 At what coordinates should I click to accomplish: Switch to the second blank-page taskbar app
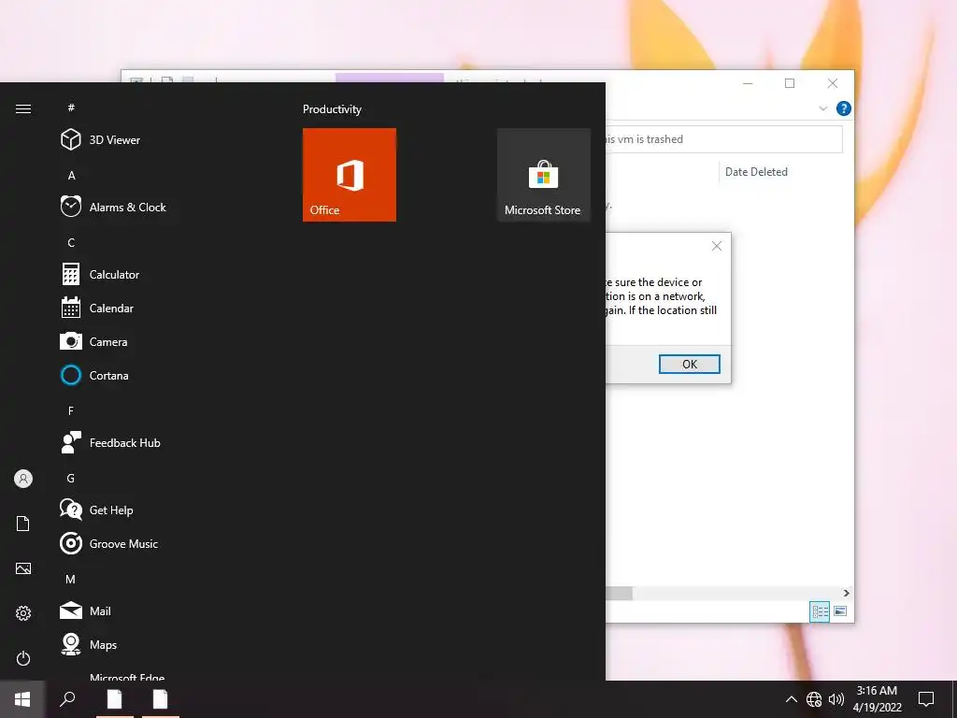[161, 699]
